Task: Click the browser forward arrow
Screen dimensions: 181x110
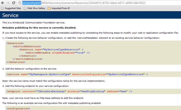Action: coord(8,3)
